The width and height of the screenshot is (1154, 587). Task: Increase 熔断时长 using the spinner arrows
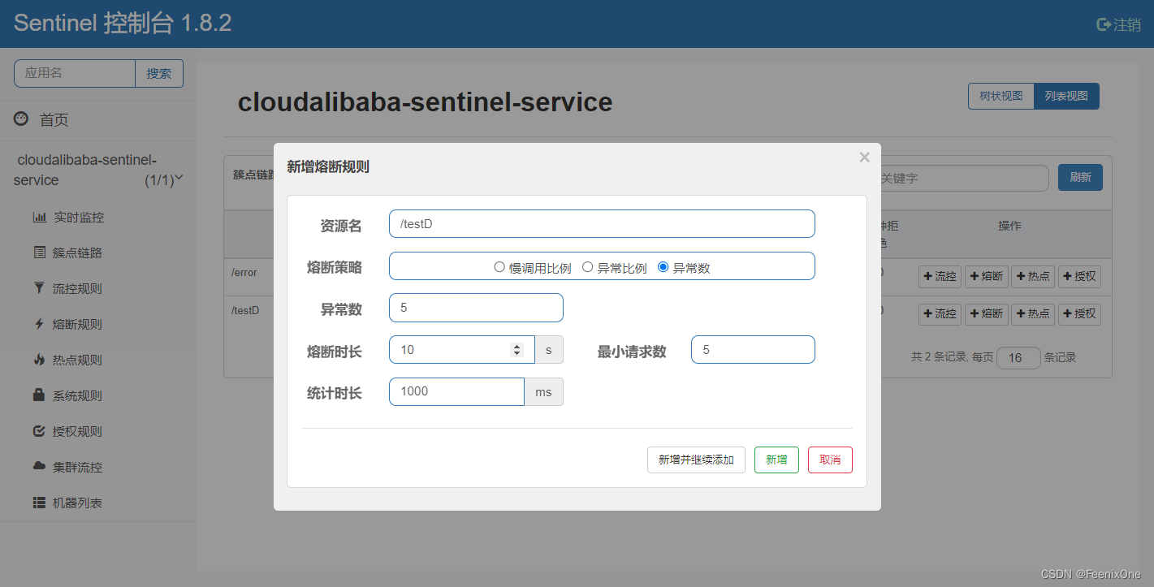(516, 346)
